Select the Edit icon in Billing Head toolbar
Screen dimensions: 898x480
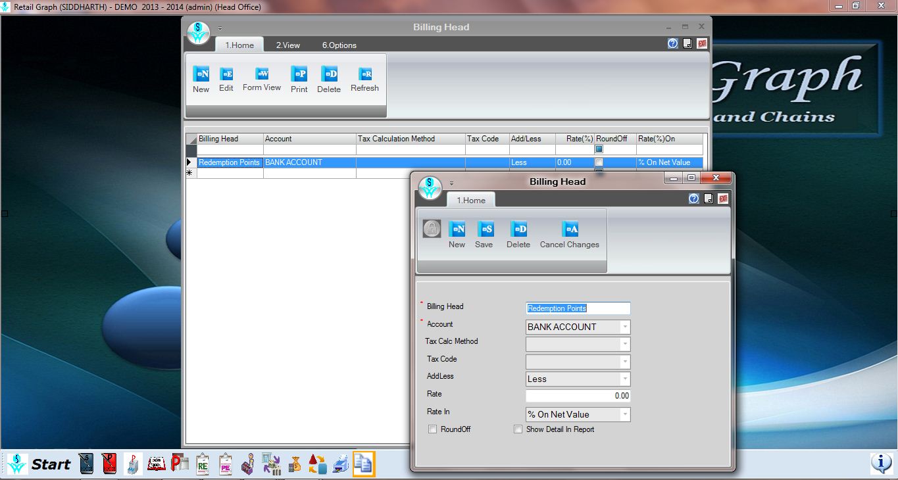tap(226, 78)
